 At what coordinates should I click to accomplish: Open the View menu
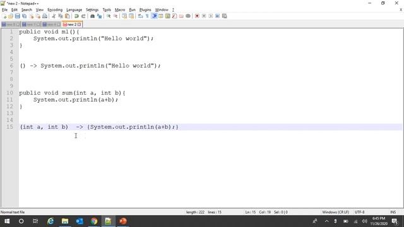click(x=39, y=10)
